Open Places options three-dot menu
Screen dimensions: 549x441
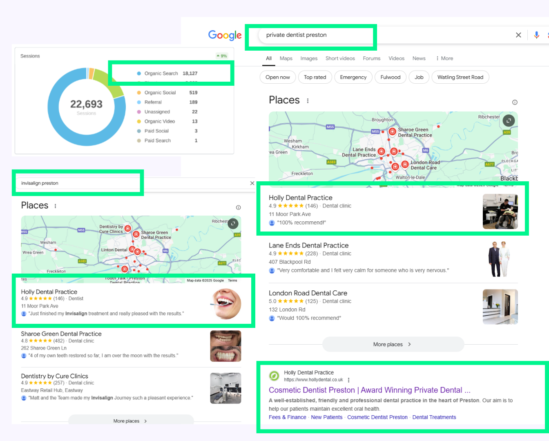tap(308, 101)
